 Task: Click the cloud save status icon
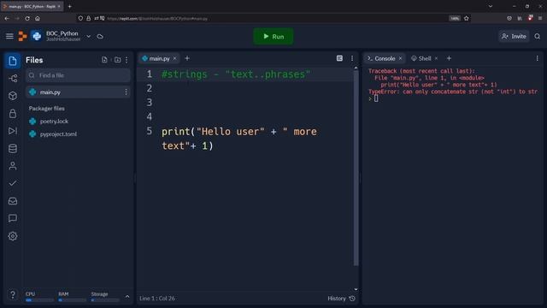coord(100,36)
